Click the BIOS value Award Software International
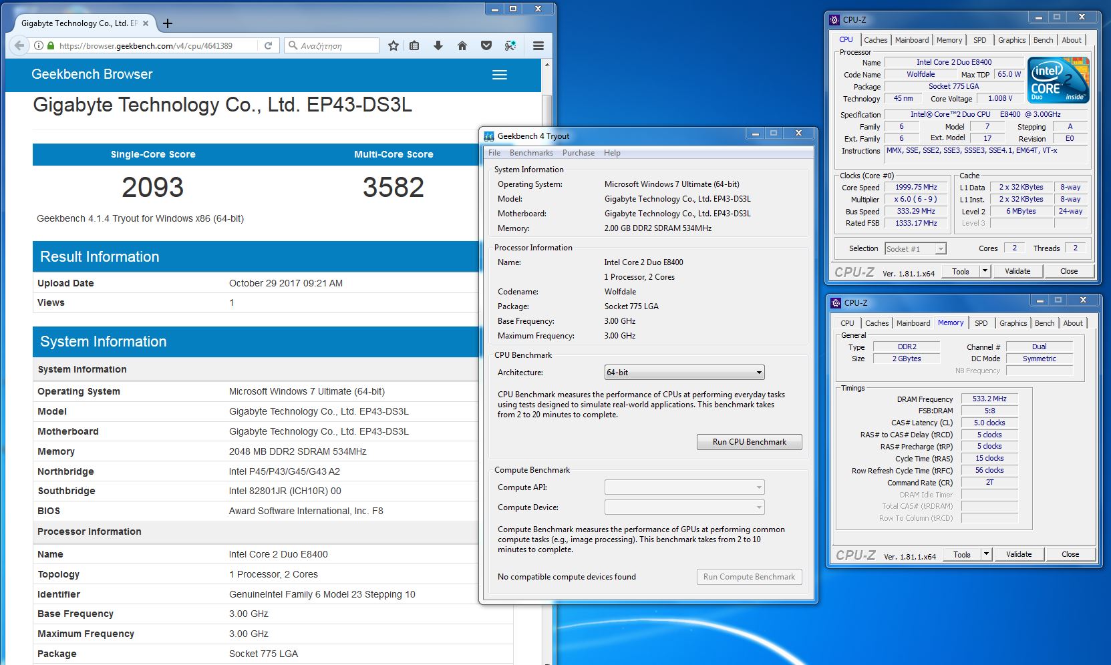This screenshot has width=1111, height=665. tap(306, 511)
